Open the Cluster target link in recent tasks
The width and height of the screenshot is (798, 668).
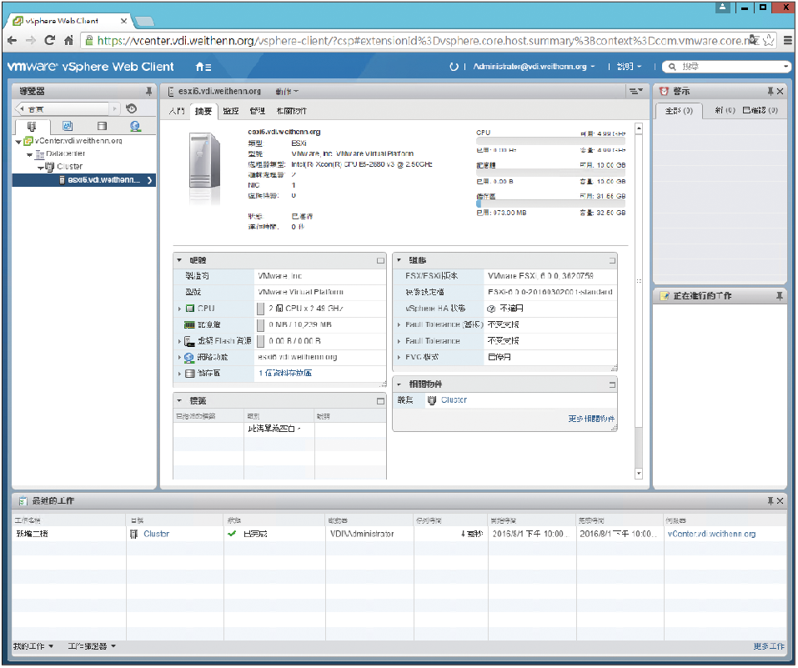coord(156,534)
